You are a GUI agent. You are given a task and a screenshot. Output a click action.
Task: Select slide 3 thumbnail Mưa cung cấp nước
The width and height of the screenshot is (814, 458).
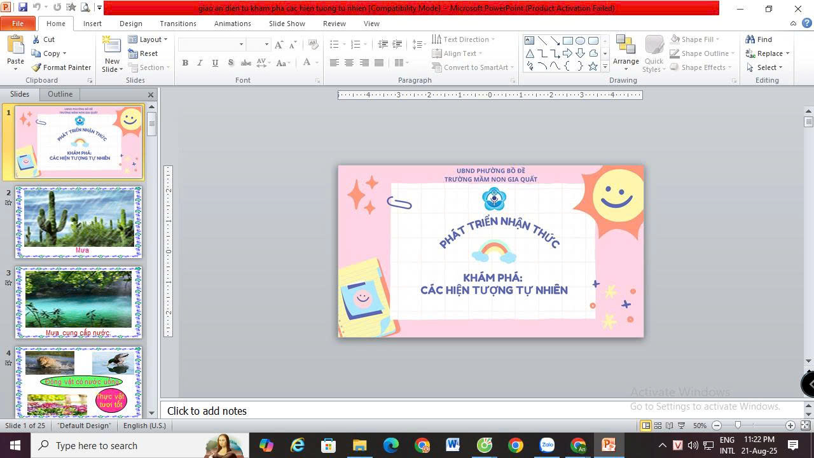tap(78, 302)
